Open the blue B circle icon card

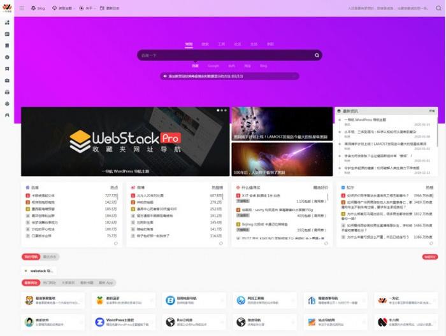click(194, 300)
